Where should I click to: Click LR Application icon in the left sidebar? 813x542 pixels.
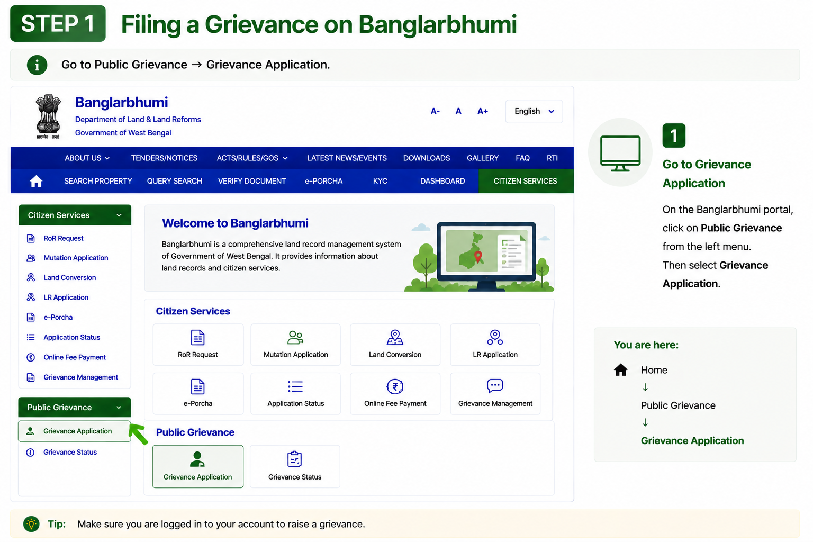click(31, 297)
